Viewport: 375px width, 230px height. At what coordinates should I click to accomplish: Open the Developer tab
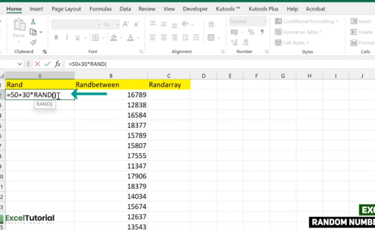pyautogui.click(x=195, y=9)
